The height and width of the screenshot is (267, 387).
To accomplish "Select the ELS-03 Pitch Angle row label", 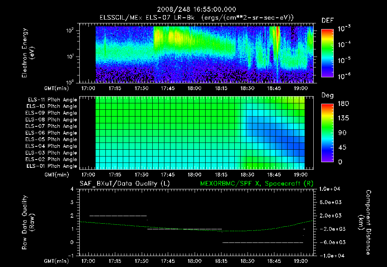I will coord(51,153).
